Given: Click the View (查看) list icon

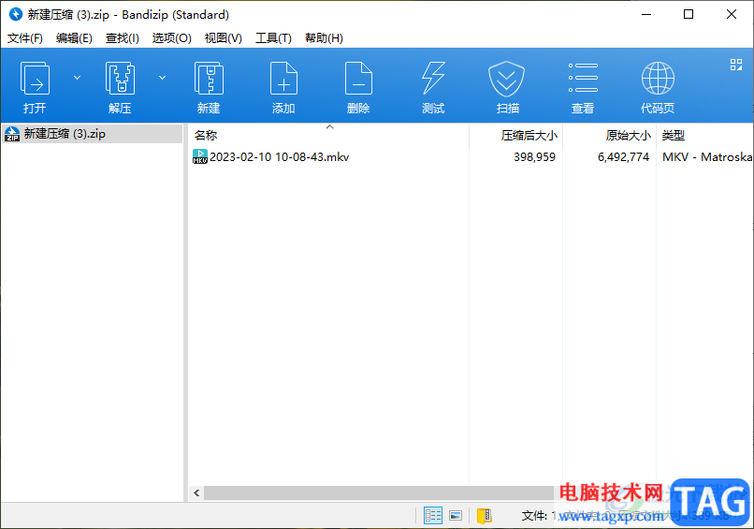Looking at the screenshot, I should 583,78.
